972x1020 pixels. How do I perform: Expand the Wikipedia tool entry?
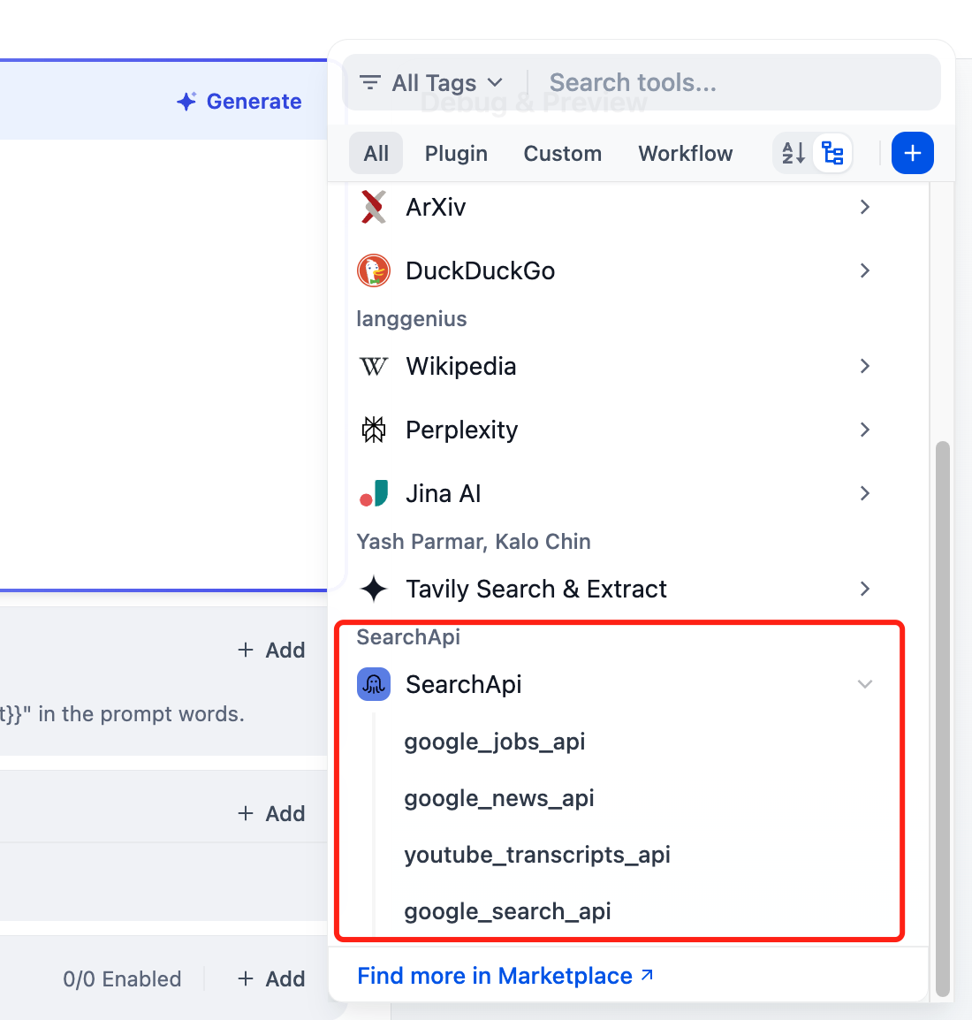coord(864,366)
